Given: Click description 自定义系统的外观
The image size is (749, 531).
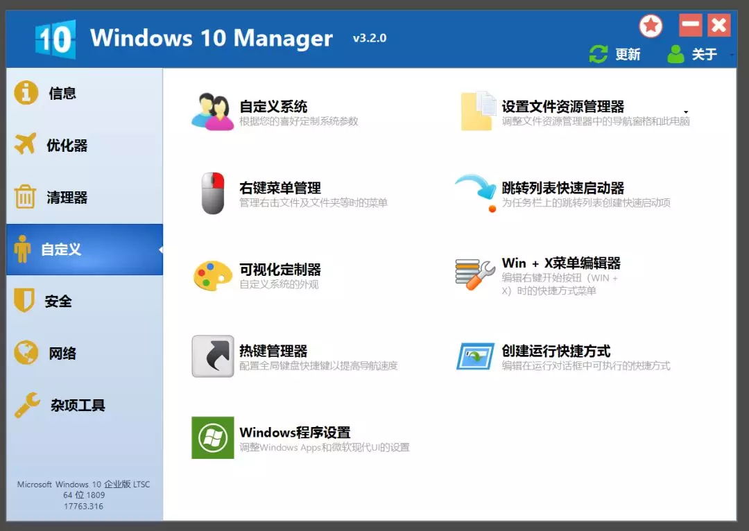Looking at the screenshot, I should click(279, 285).
